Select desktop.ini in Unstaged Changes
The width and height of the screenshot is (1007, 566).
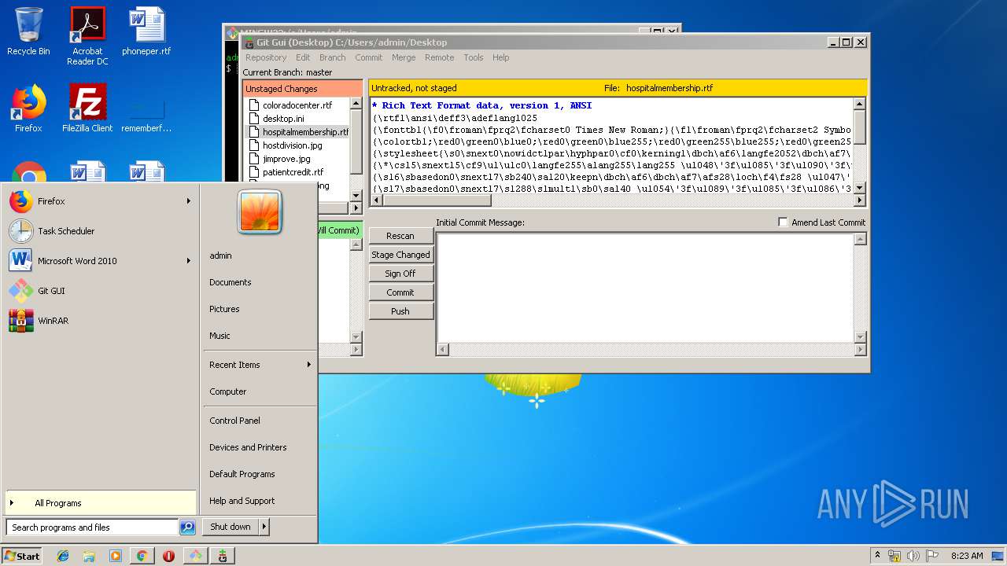283,119
